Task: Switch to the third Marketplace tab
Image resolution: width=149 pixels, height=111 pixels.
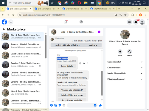Action: pyautogui.click(x=74, y=9)
